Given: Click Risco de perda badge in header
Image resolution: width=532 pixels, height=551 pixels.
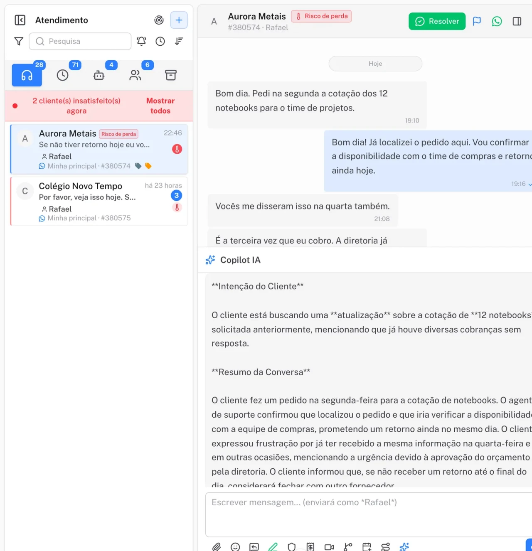Looking at the screenshot, I should 321,16.
